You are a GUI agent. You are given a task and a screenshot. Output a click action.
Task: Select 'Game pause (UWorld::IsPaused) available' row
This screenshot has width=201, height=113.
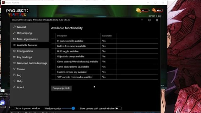tap(105, 62)
